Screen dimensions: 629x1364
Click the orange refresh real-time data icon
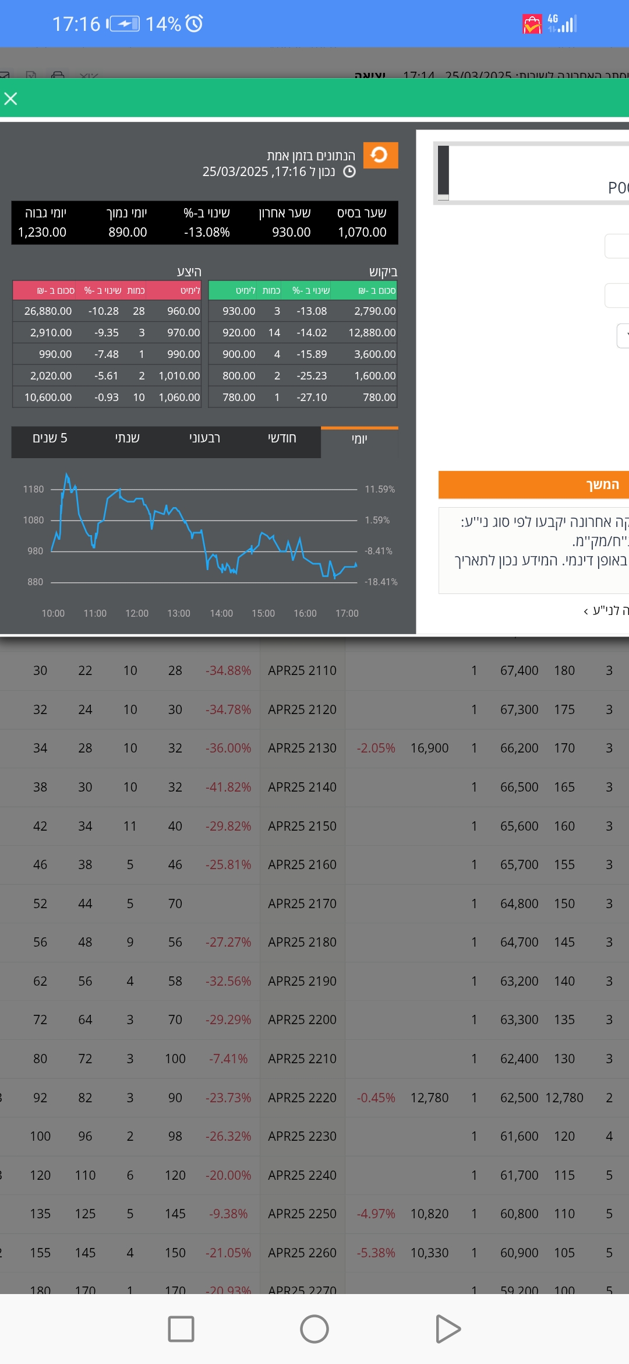[380, 155]
